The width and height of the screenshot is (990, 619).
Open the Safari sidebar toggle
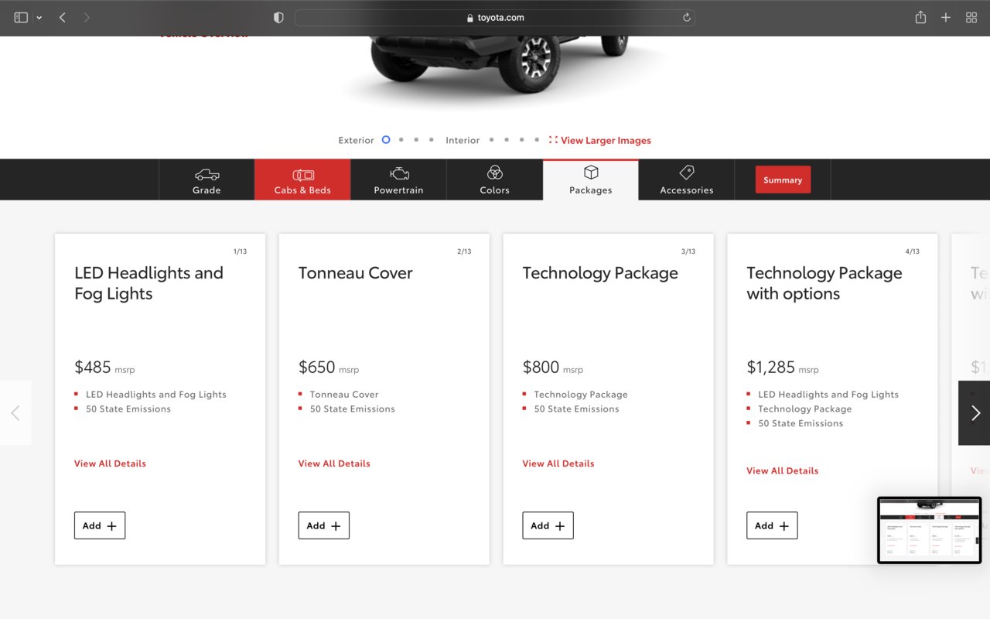coord(21,17)
